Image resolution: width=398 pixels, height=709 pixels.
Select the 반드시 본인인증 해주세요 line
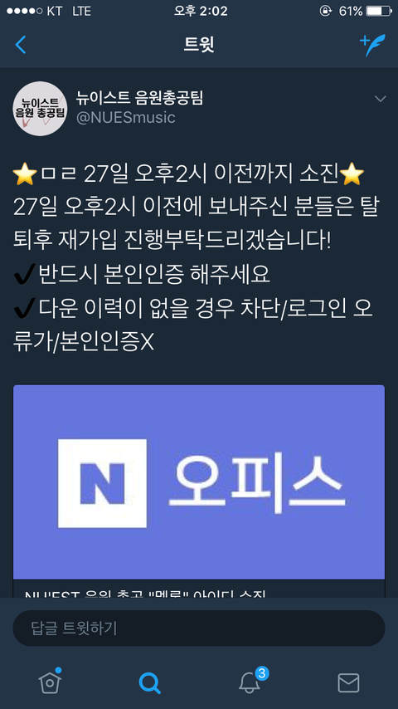[142, 274]
